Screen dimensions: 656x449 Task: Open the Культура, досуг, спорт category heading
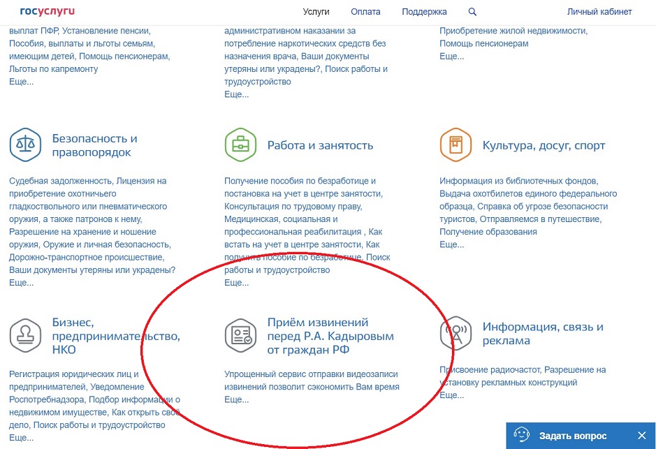[x=544, y=145]
